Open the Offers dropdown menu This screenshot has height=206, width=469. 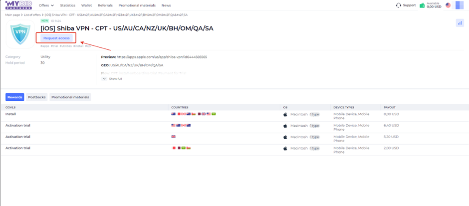tap(46, 5)
